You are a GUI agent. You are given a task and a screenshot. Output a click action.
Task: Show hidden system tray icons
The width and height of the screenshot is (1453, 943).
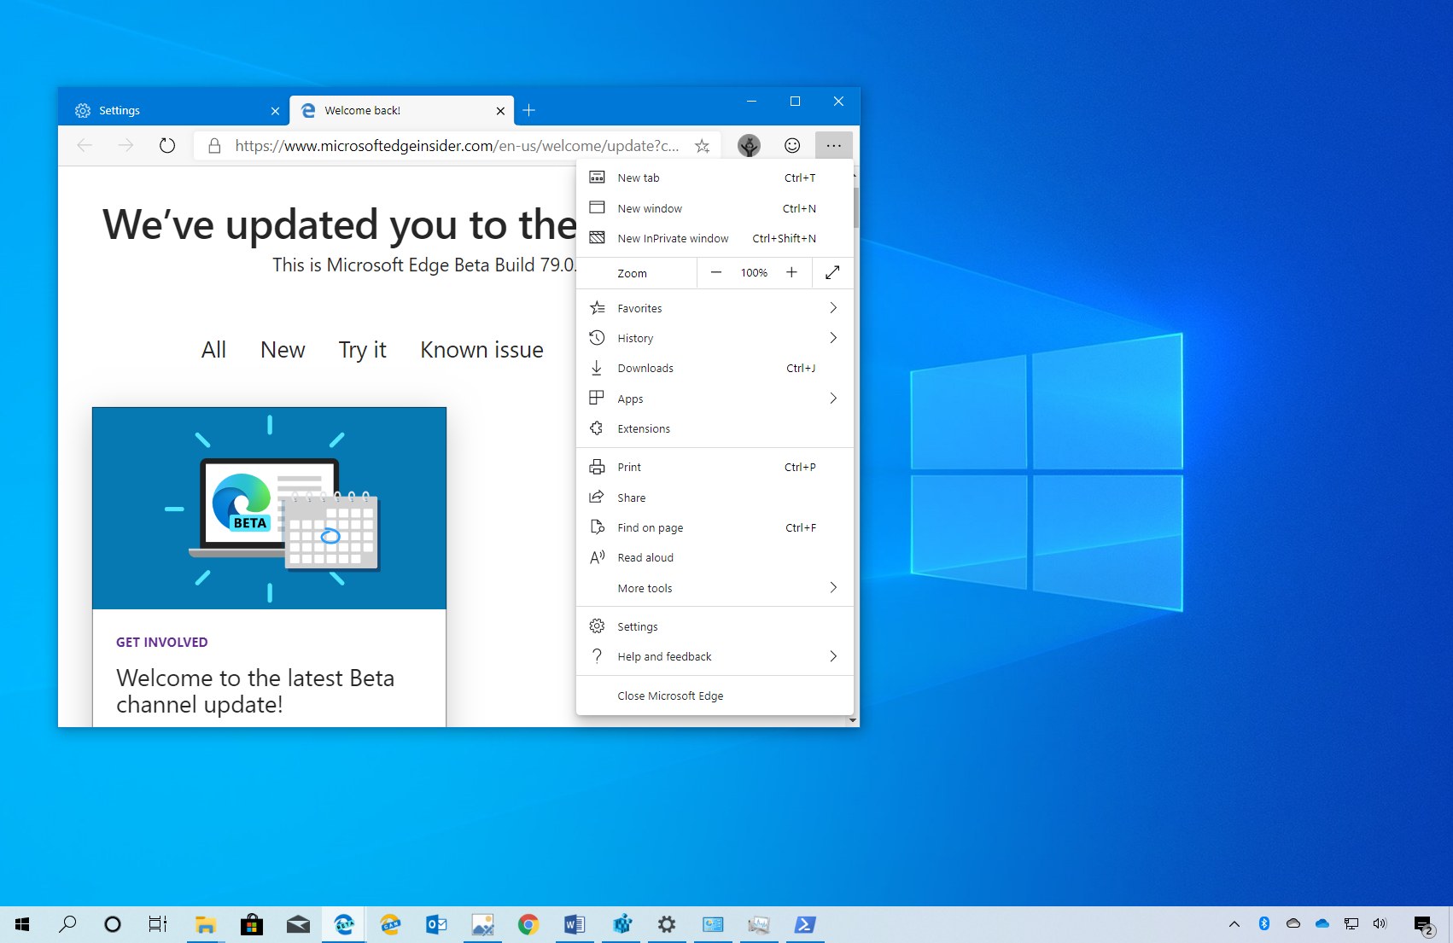[1234, 924]
